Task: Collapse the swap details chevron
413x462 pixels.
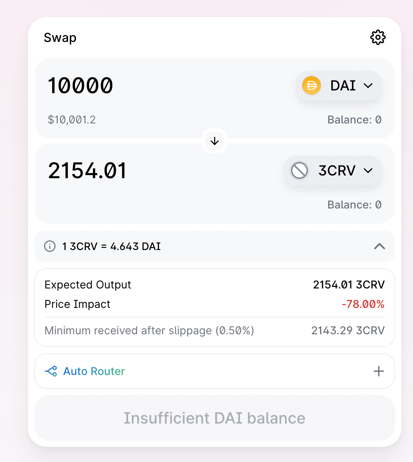Action: point(379,246)
